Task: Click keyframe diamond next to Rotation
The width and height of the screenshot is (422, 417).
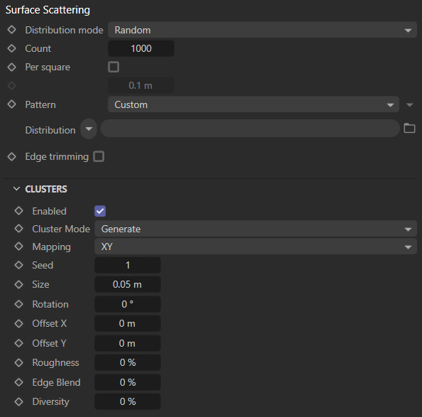Action: [x=19, y=304]
